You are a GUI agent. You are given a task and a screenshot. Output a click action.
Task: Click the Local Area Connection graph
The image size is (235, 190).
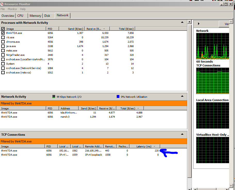[x=213, y=116]
